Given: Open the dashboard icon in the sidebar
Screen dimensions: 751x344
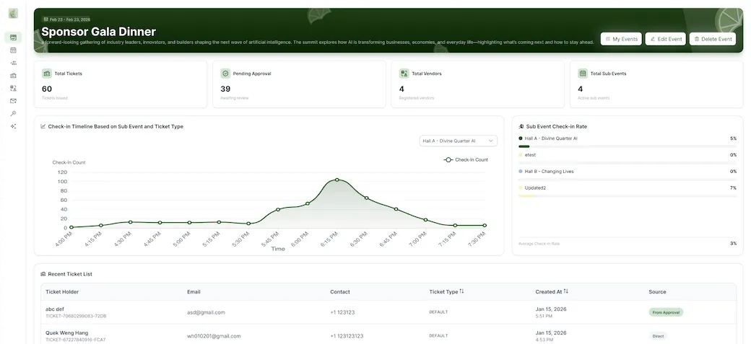Looking at the screenshot, I should click(13, 38).
